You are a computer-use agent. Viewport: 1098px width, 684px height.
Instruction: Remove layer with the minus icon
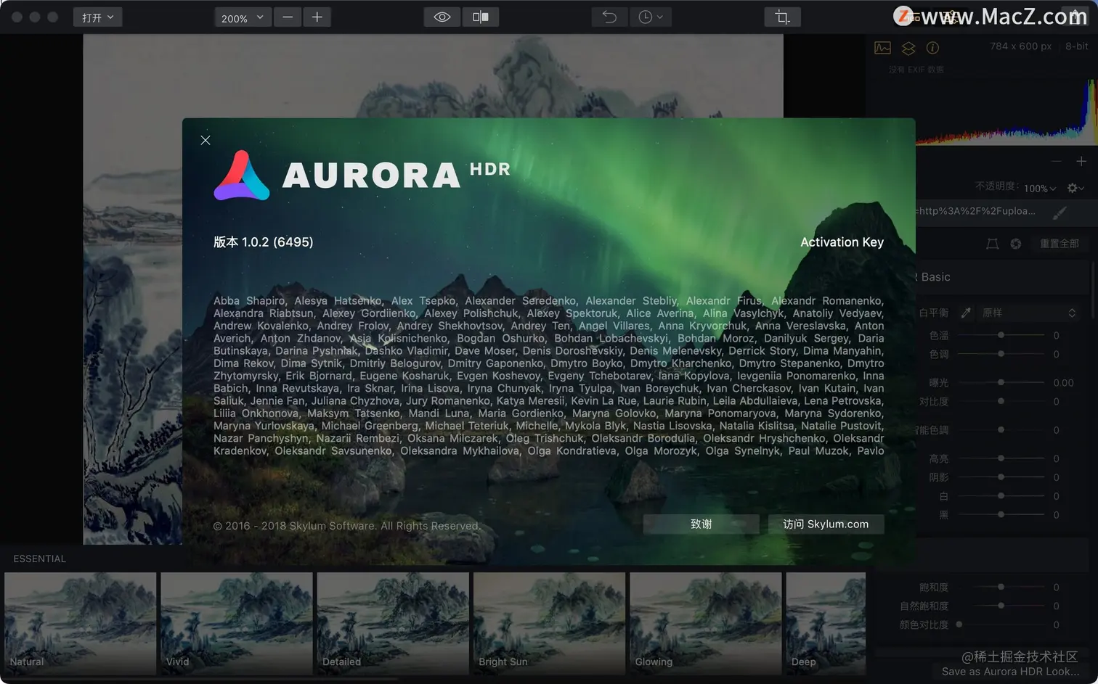click(x=1057, y=161)
